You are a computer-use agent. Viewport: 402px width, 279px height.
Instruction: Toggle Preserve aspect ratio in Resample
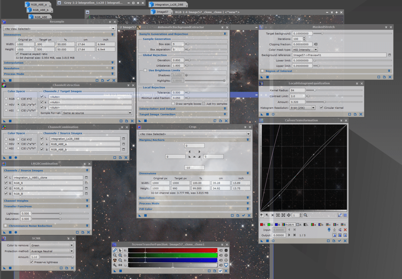[17, 54]
